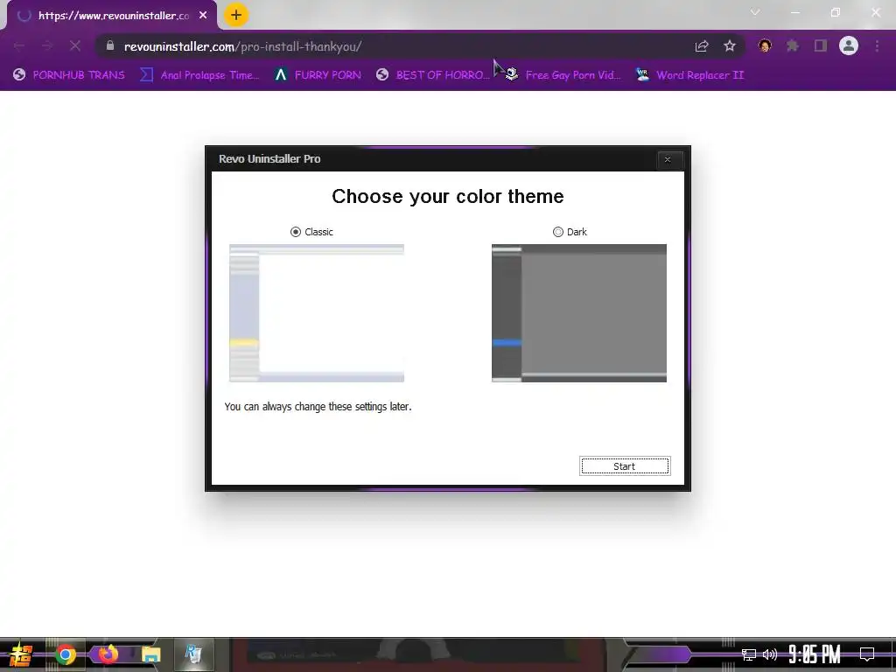Open a new browser tab with plus button
This screenshot has height=672, width=896.
pos(236,15)
